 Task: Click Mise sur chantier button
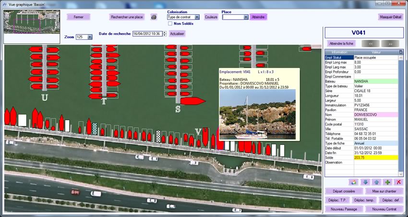pyautogui.click(x=384, y=191)
